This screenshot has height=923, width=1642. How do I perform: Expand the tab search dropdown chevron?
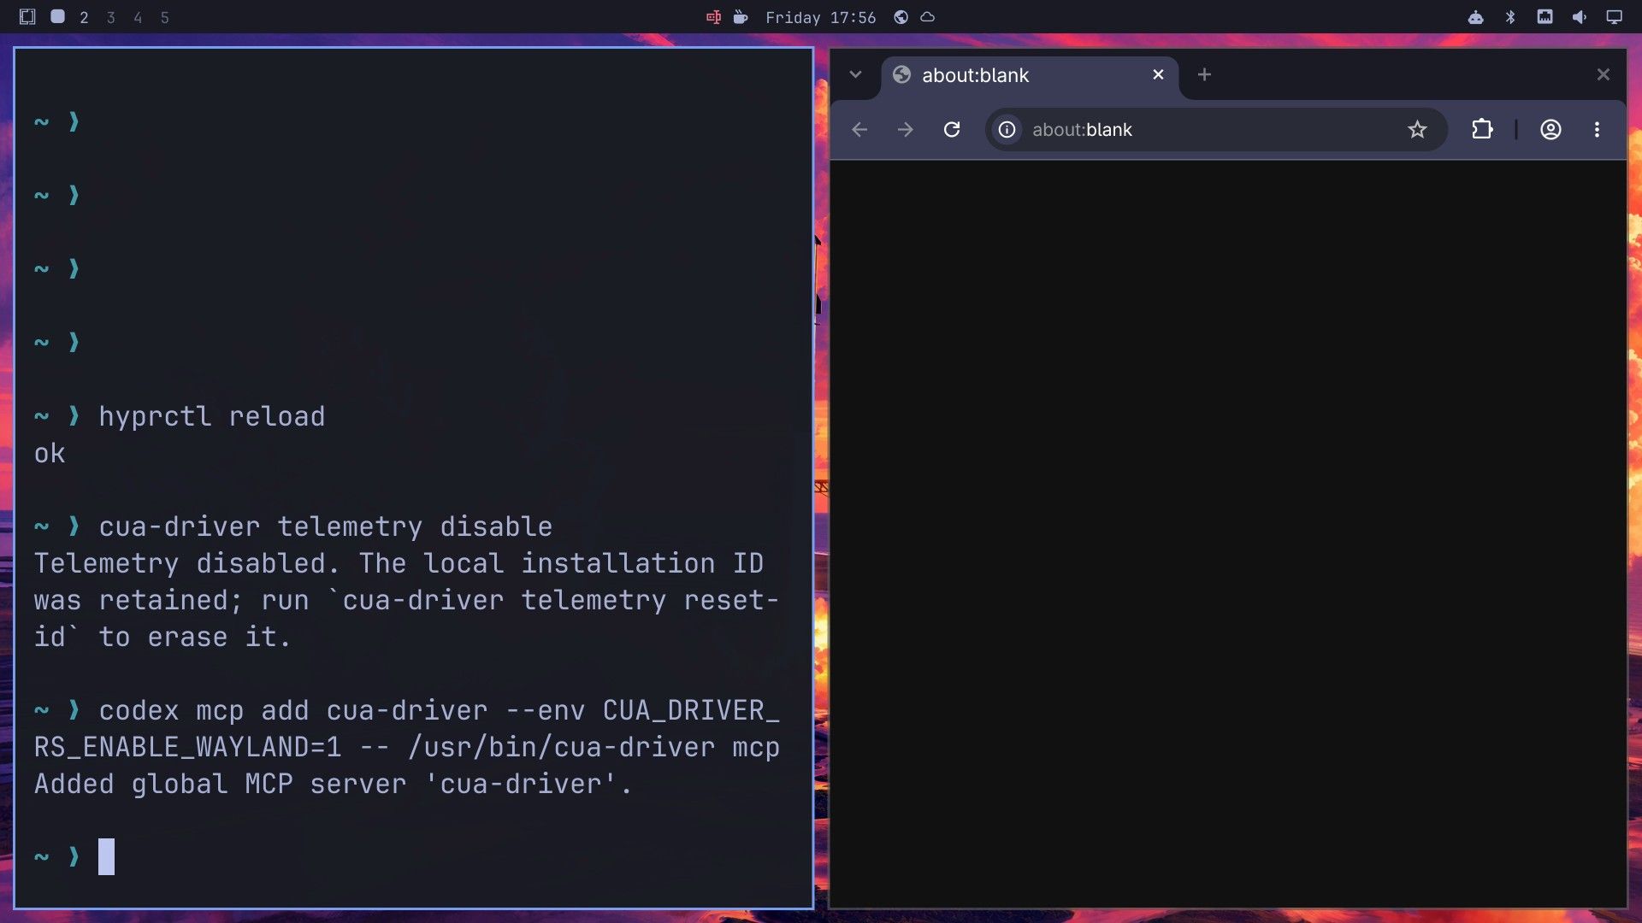(x=855, y=74)
